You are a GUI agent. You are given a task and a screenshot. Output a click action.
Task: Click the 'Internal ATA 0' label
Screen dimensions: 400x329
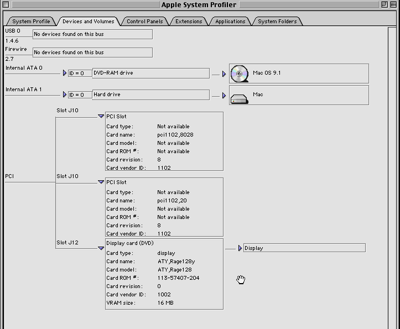pos(24,68)
